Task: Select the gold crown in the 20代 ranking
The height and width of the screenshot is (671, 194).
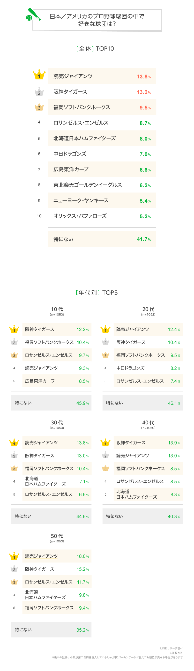Action: [106, 329]
